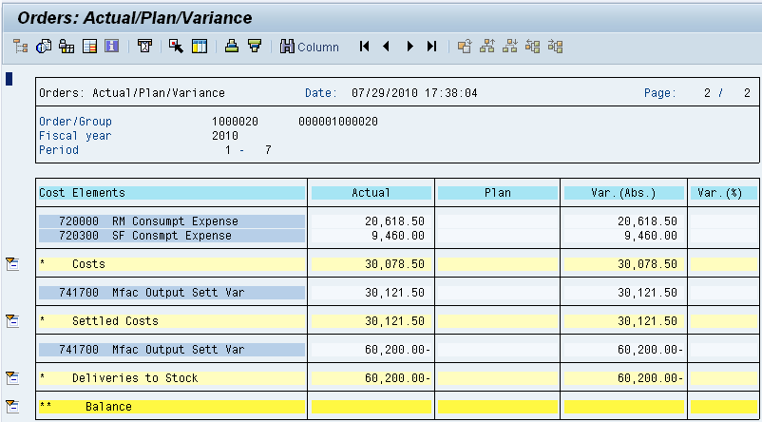Select the Balance row label
762x422 pixels.
[x=108, y=407]
